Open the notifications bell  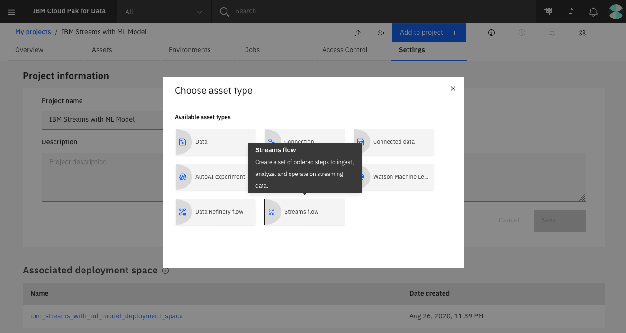(x=593, y=12)
